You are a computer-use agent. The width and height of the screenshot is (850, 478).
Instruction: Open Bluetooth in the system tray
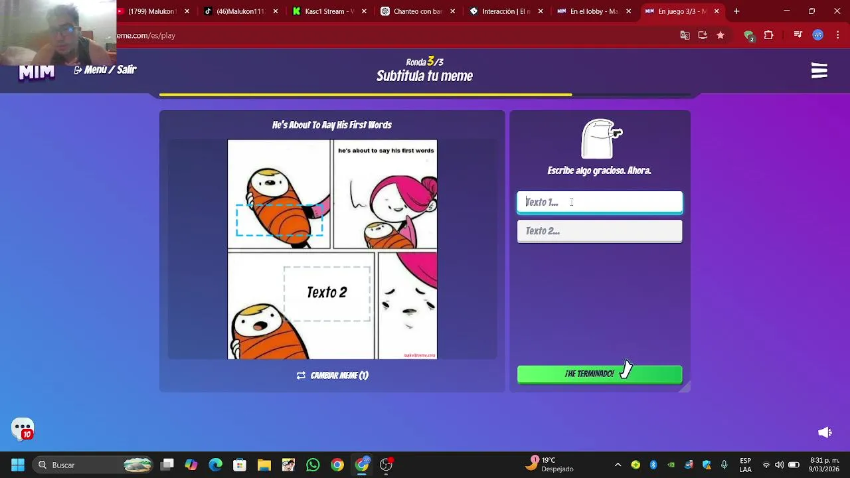pos(653,465)
